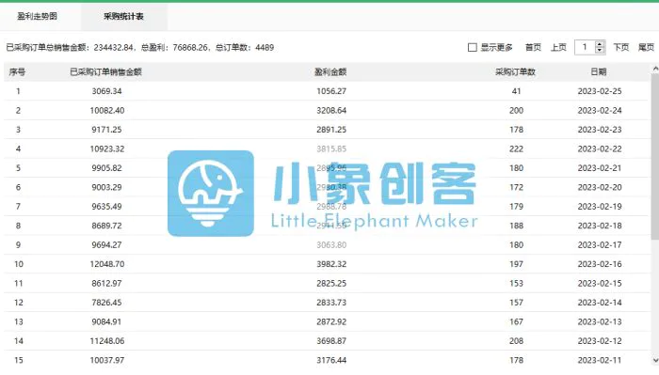Click scrollbar down arrow at table bottom
659x375 pixels.
pyautogui.click(x=655, y=360)
